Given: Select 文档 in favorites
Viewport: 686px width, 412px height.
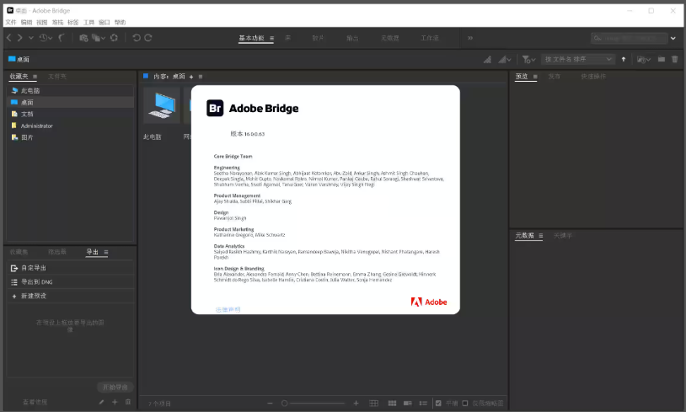Looking at the screenshot, I should [x=71, y=114].
